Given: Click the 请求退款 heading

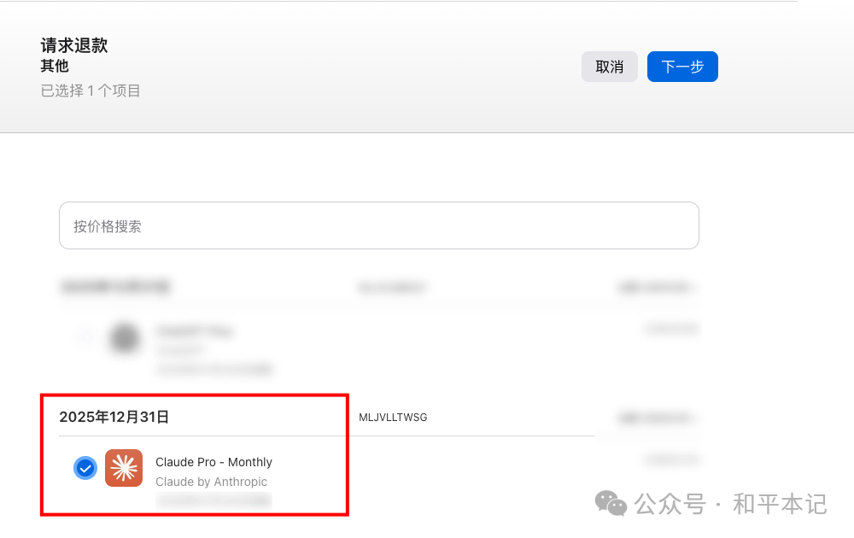Looking at the screenshot, I should pyautogui.click(x=74, y=45).
